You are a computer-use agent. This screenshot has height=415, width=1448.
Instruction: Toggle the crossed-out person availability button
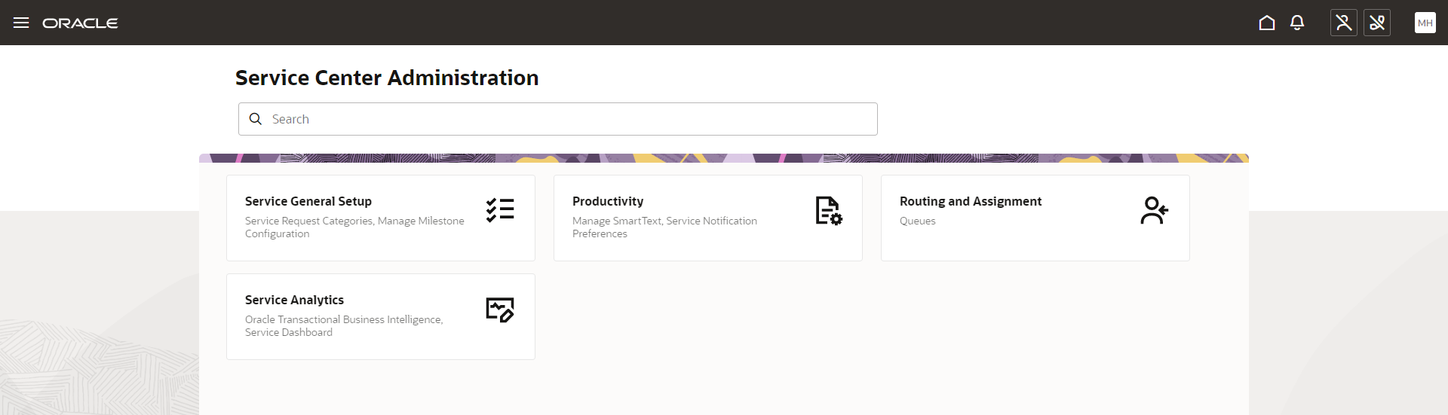(x=1344, y=23)
